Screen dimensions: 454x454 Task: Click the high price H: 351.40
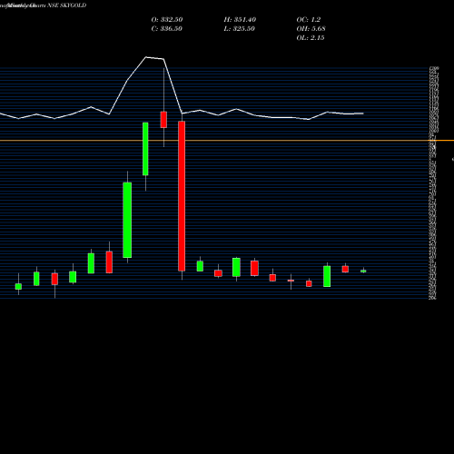(240, 20)
